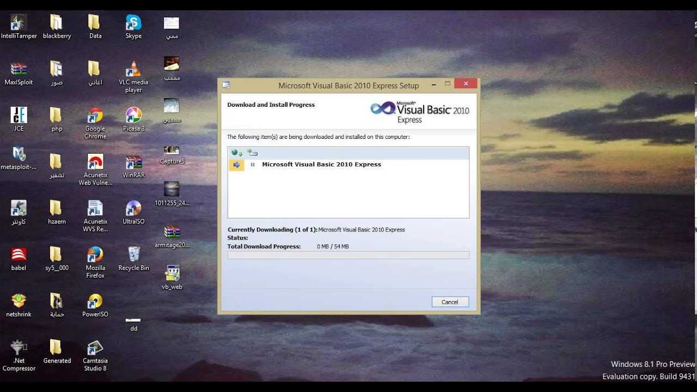Screen dimensions: 697x392
Task: Click the install column header icon
Action: [252, 153]
